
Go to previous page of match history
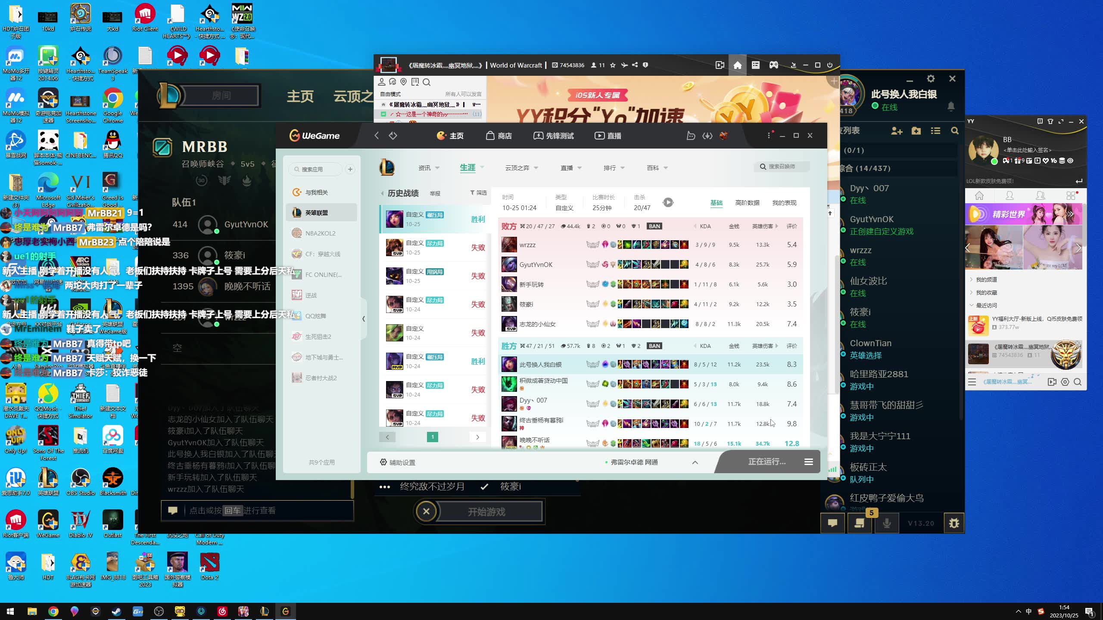387,437
